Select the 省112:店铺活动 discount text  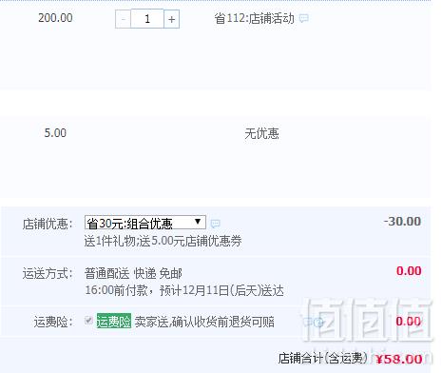click(x=254, y=18)
